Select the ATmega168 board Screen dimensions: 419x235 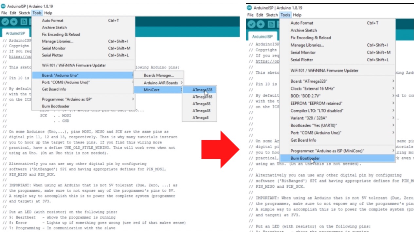(x=199, y=97)
